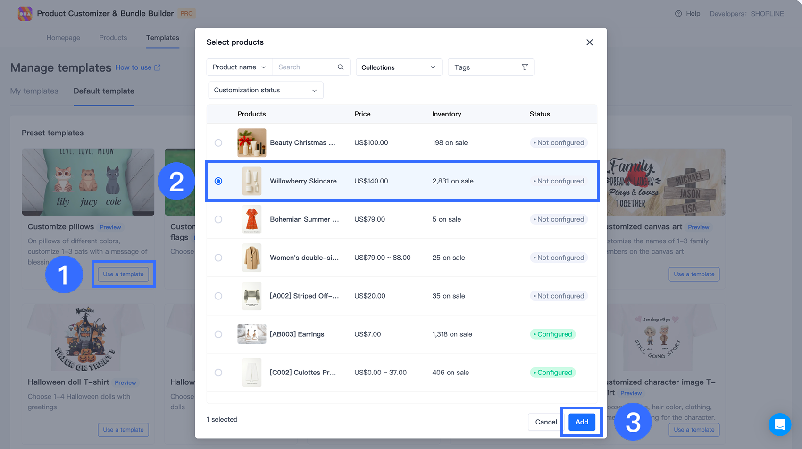
Task: Use the Customize pillows template
Action: [123, 274]
